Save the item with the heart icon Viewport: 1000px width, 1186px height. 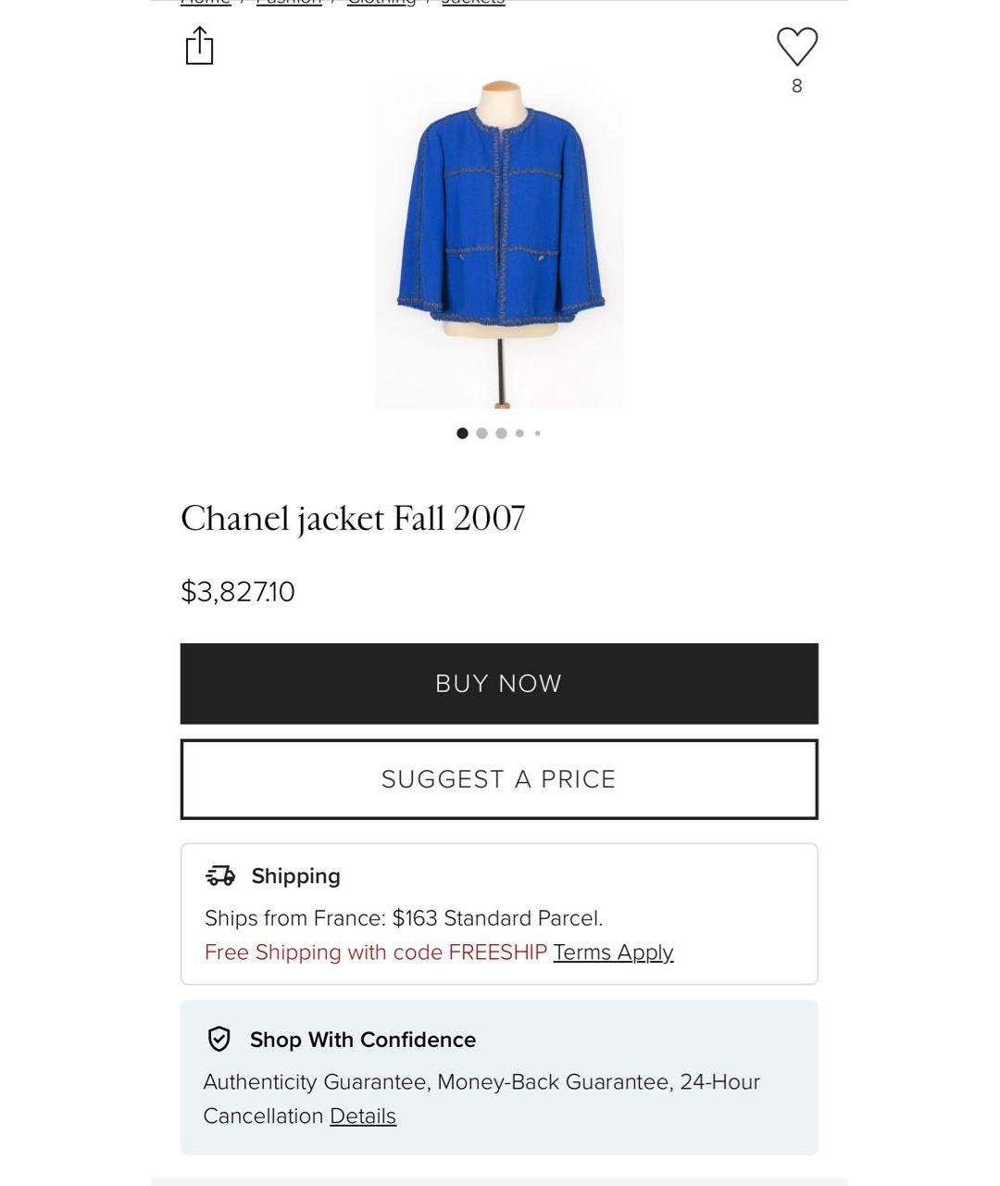click(x=797, y=47)
